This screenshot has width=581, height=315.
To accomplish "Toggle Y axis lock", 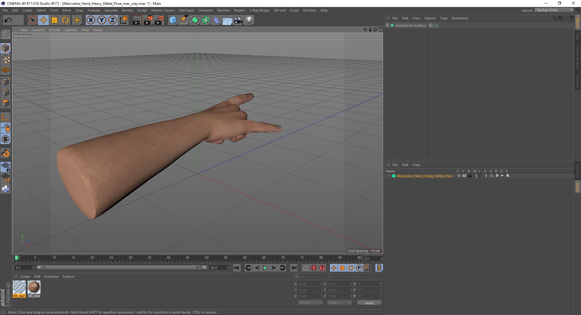I will point(102,20).
